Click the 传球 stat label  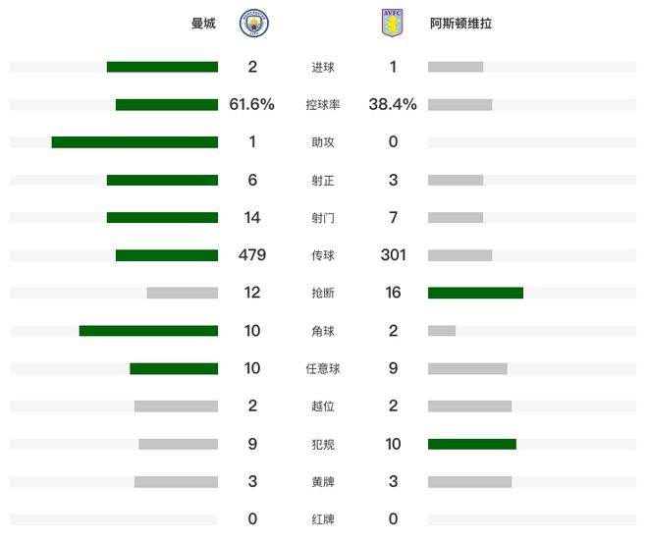pyautogui.click(x=323, y=255)
